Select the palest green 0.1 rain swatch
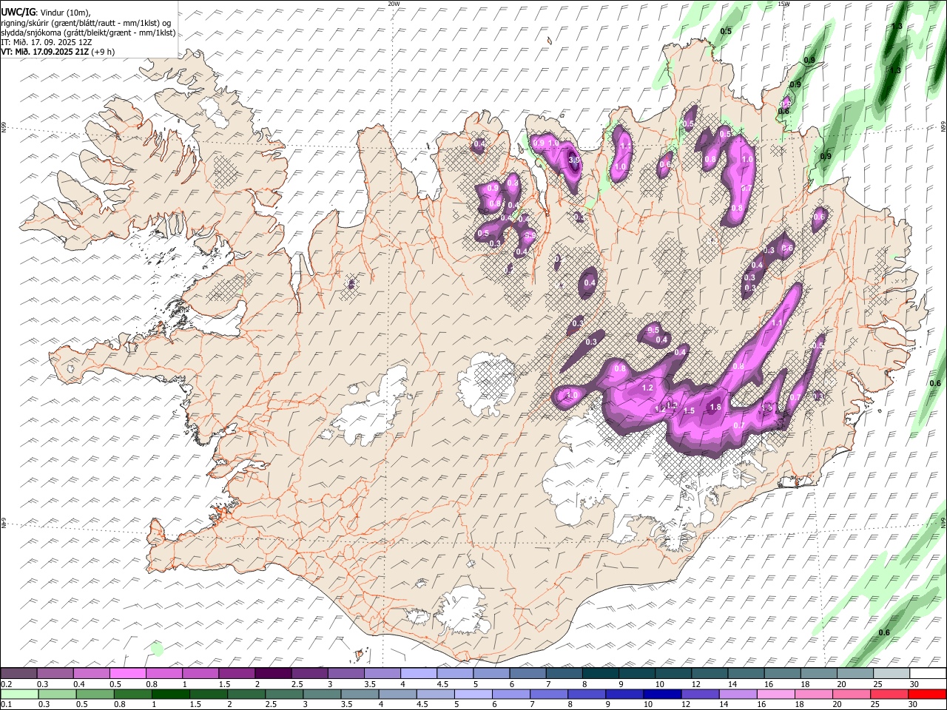 point(18,694)
